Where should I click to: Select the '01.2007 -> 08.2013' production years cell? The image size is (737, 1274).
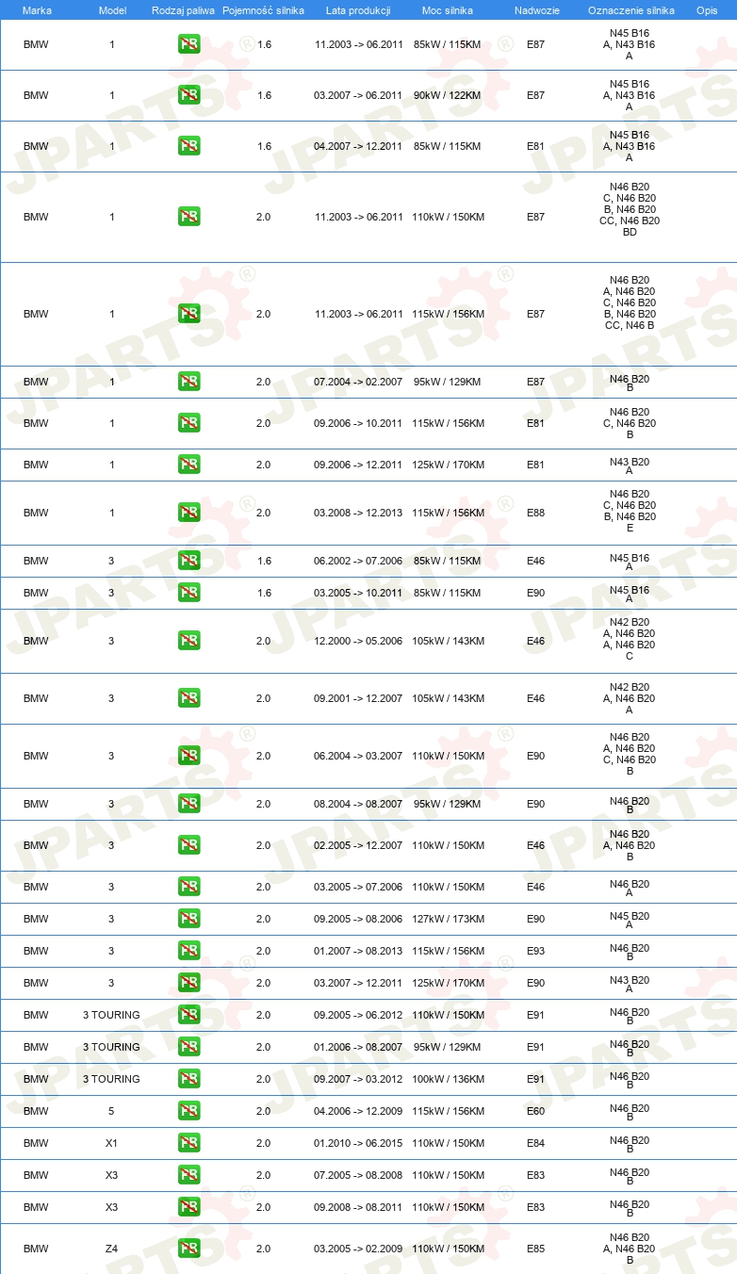358,951
